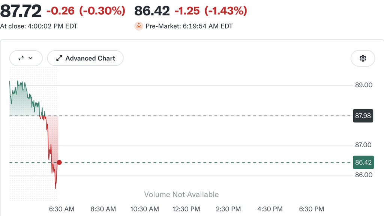Click the 6:30 AM time axis label
Viewport: 384px width, 216px height.
tap(61, 209)
